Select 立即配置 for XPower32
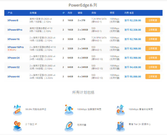The height and width of the screenshot is (135, 167). [153, 67]
